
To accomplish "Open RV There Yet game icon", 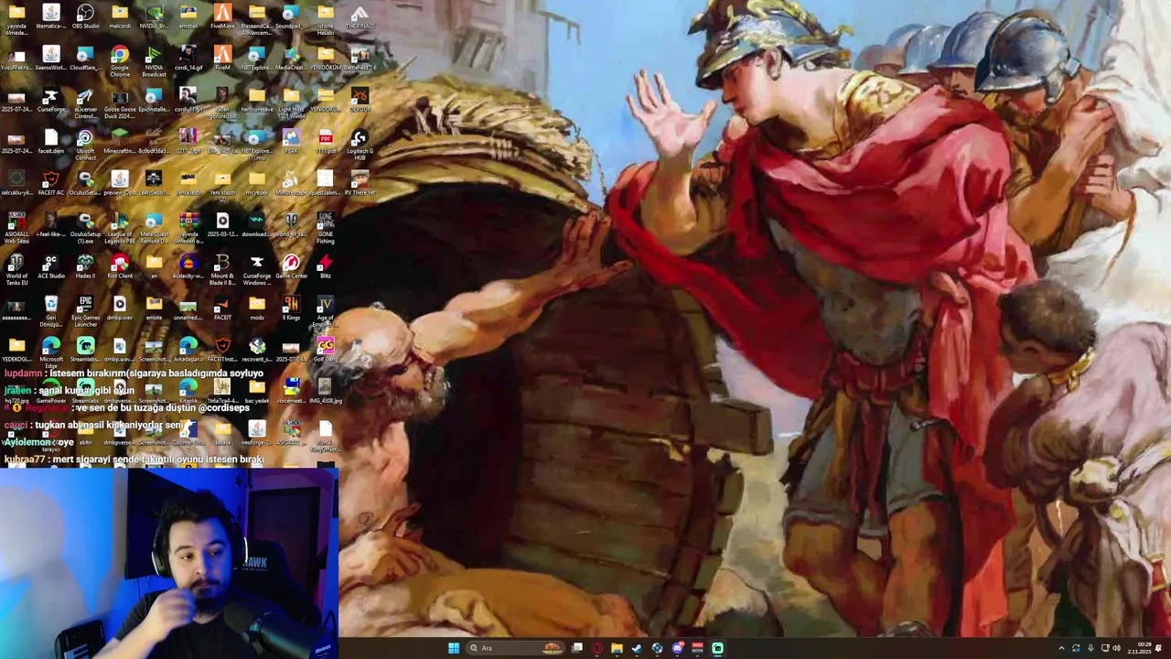I will coord(360,183).
